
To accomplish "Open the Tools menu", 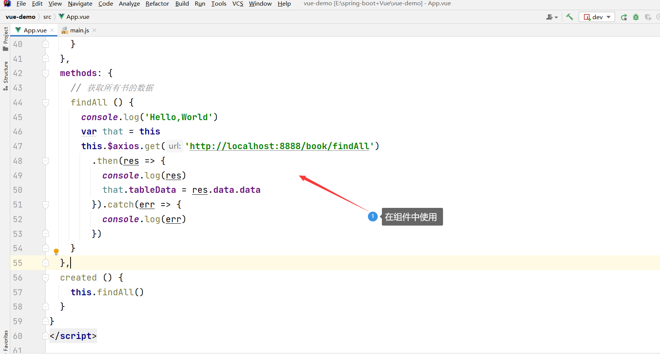I will tap(219, 4).
